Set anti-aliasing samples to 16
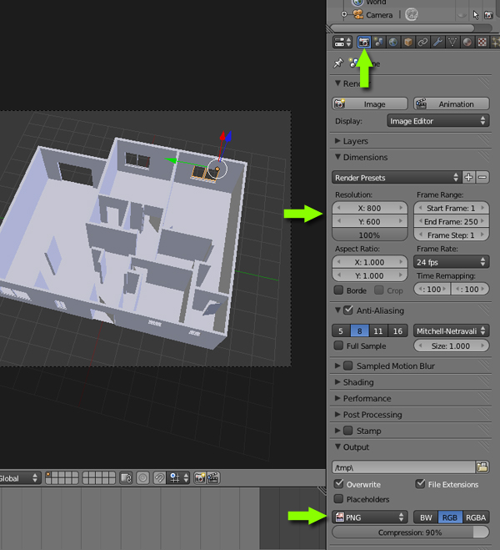Viewport: 500px width, 550px height. click(397, 331)
